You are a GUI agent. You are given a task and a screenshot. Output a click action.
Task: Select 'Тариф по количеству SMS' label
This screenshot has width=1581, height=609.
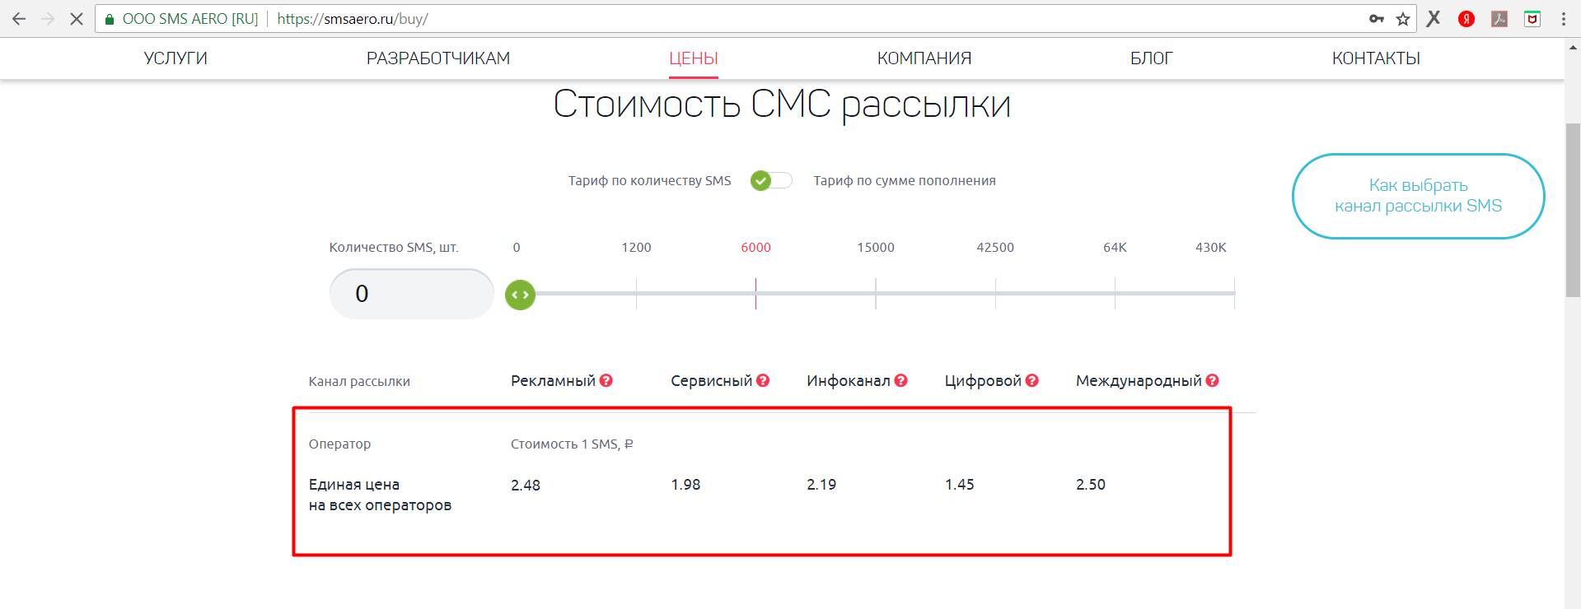[x=650, y=180]
